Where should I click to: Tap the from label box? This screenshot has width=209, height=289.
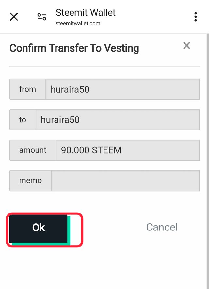click(x=28, y=89)
